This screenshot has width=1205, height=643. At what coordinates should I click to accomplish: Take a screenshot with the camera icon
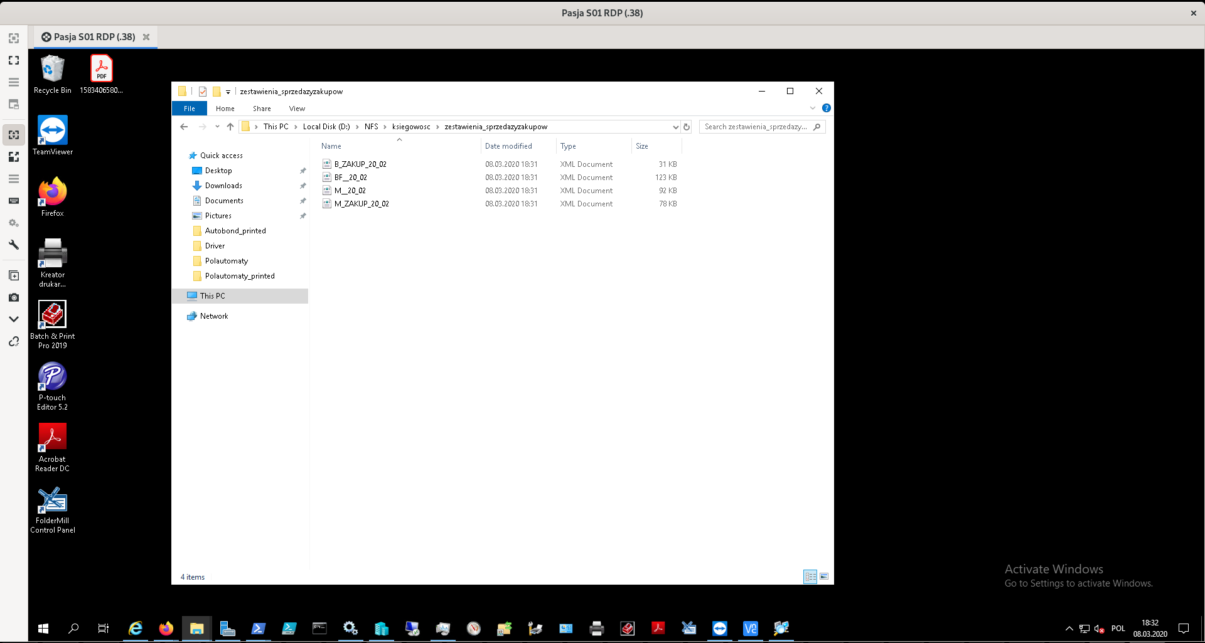[x=14, y=297]
